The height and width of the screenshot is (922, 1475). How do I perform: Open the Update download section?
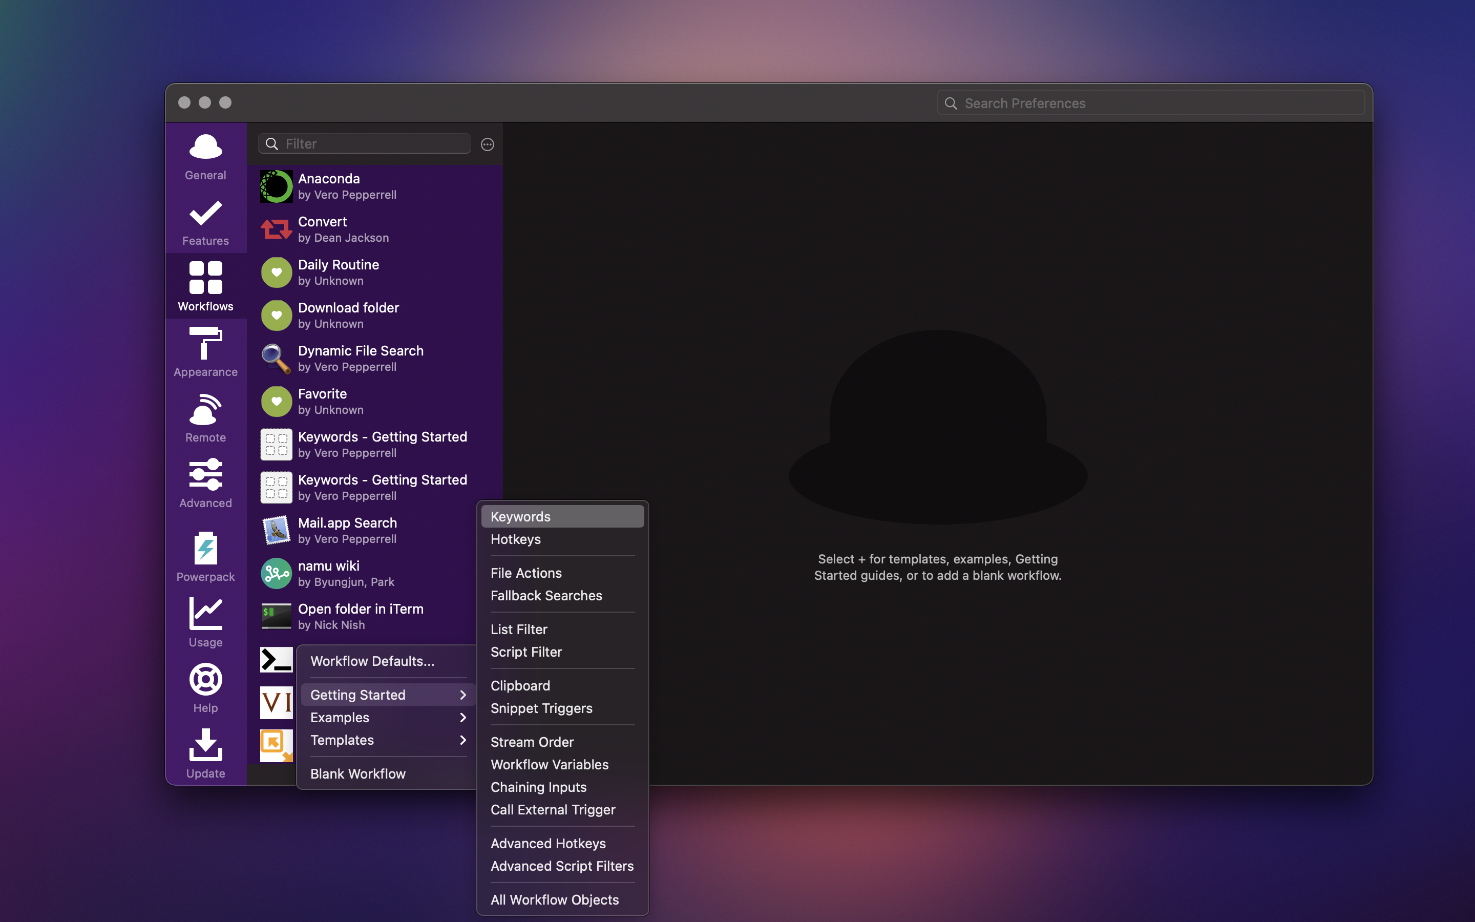click(x=205, y=753)
